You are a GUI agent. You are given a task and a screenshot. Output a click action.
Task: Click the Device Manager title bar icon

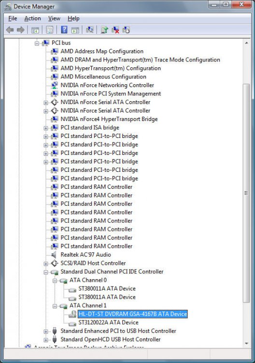click(x=8, y=7)
